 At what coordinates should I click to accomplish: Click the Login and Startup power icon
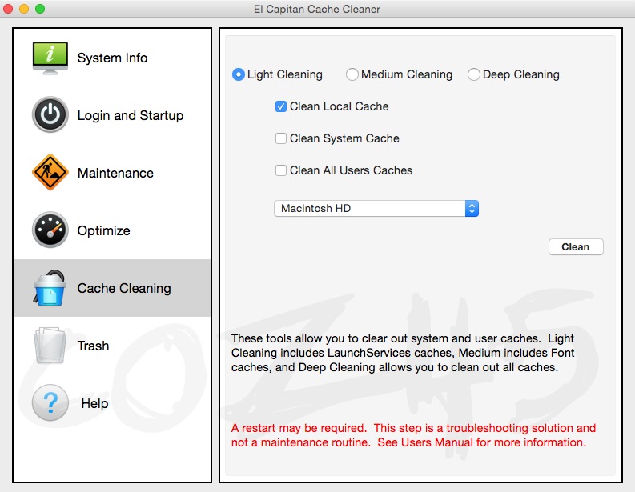pyautogui.click(x=50, y=115)
